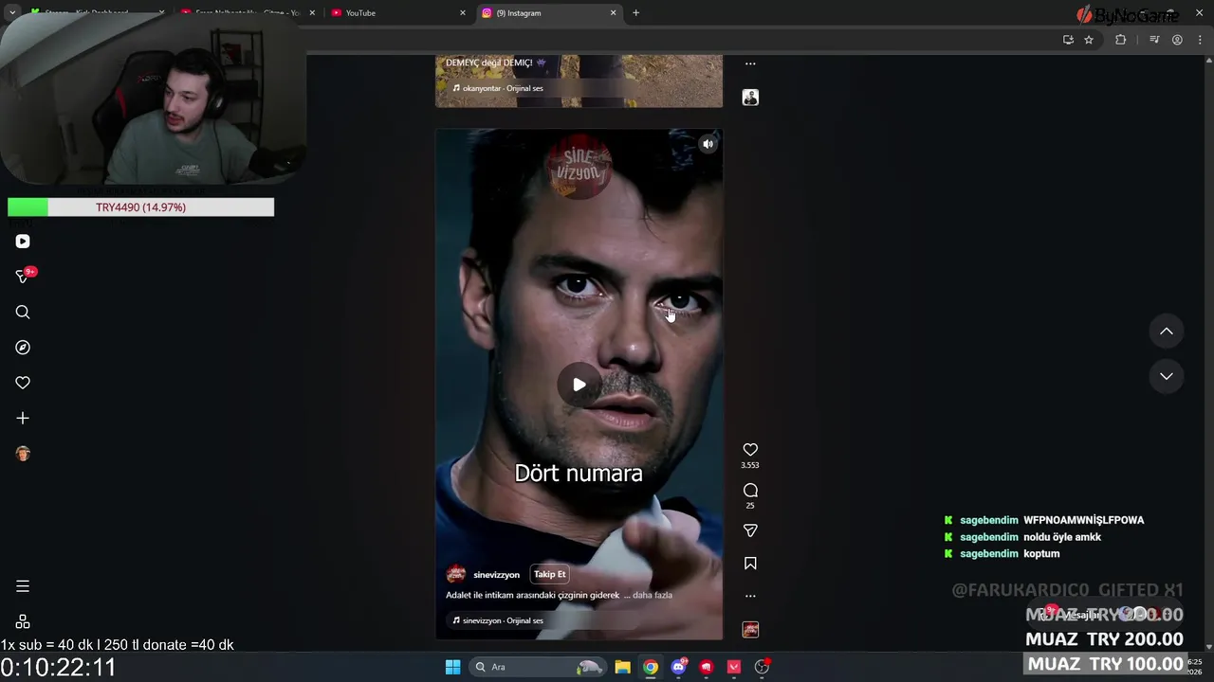This screenshot has height=682, width=1214.
Task: Open Riot Client from the taskbar
Action: [707, 667]
